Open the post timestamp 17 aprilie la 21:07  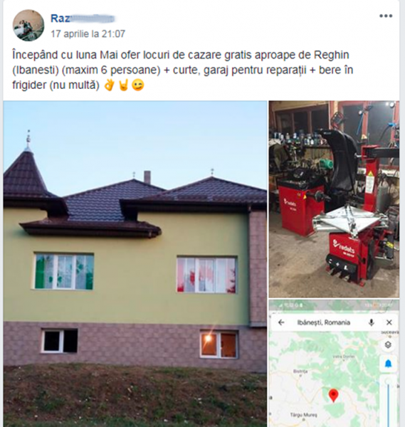[88, 33]
